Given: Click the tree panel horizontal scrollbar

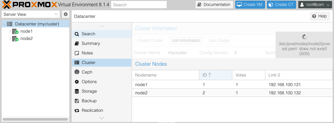Looking at the screenshot, I should pyautogui.click(x=35, y=119).
